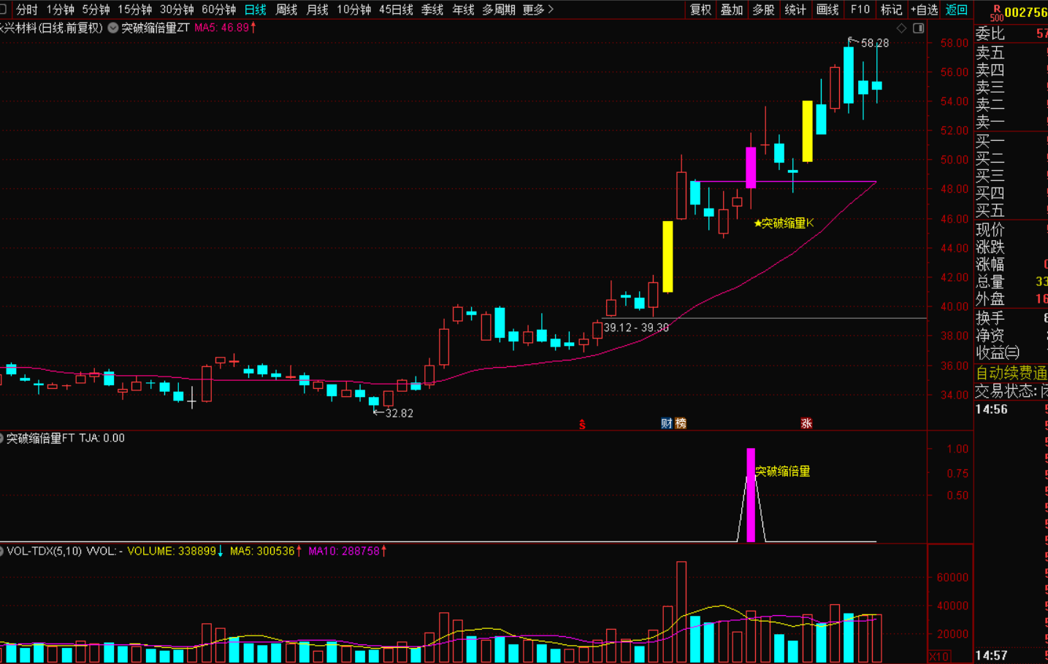
Task: Select the 60分钟 period tab
Action: pyautogui.click(x=218, y=9)
